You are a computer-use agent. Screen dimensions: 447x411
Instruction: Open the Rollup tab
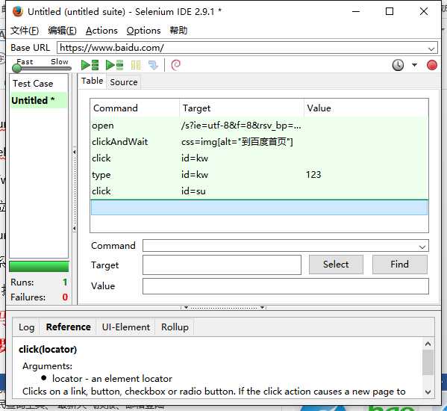click(175, 327)
